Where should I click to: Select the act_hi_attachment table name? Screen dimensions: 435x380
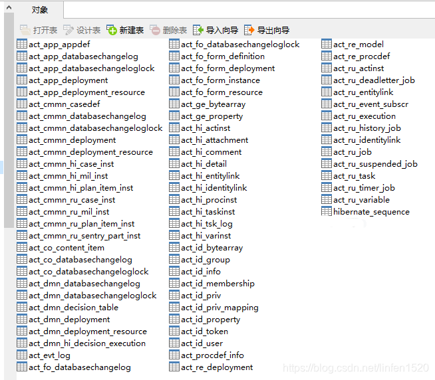tap(214, 140)
